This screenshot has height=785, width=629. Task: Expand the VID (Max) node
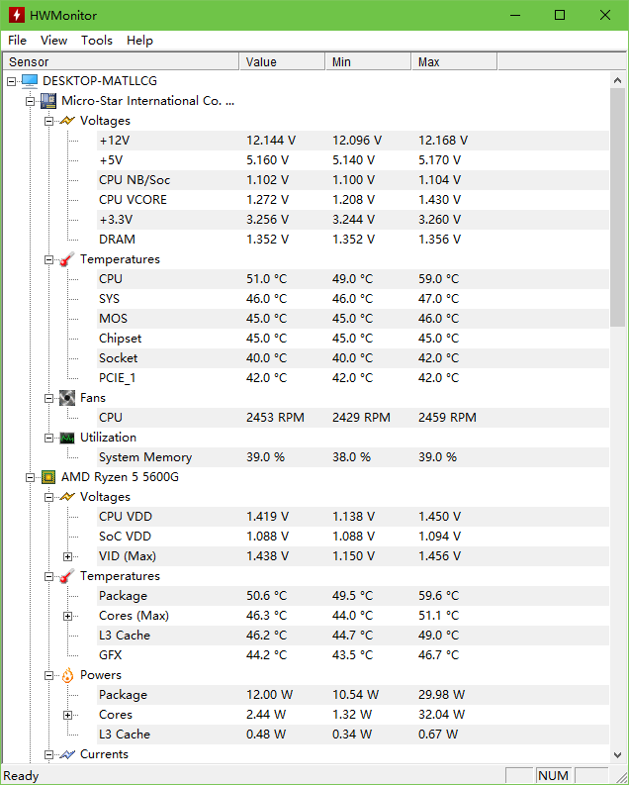[x=68, y=556]
